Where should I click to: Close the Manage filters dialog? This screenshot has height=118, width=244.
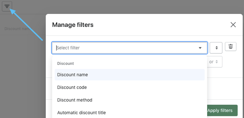(233, 25)
